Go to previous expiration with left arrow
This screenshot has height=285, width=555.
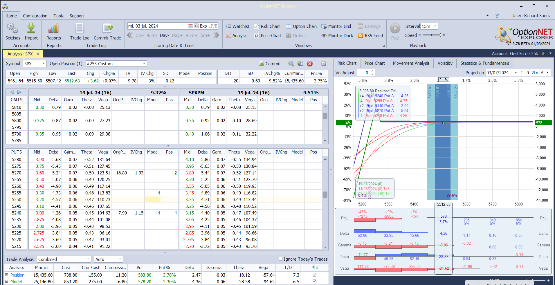[12, 92]
